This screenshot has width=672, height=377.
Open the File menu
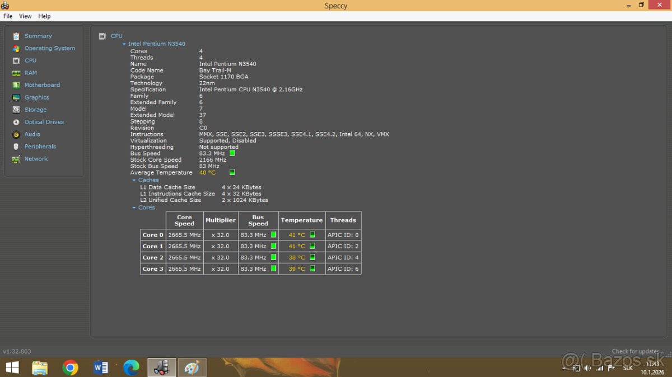pyautogui.click(x=8, y=16)
